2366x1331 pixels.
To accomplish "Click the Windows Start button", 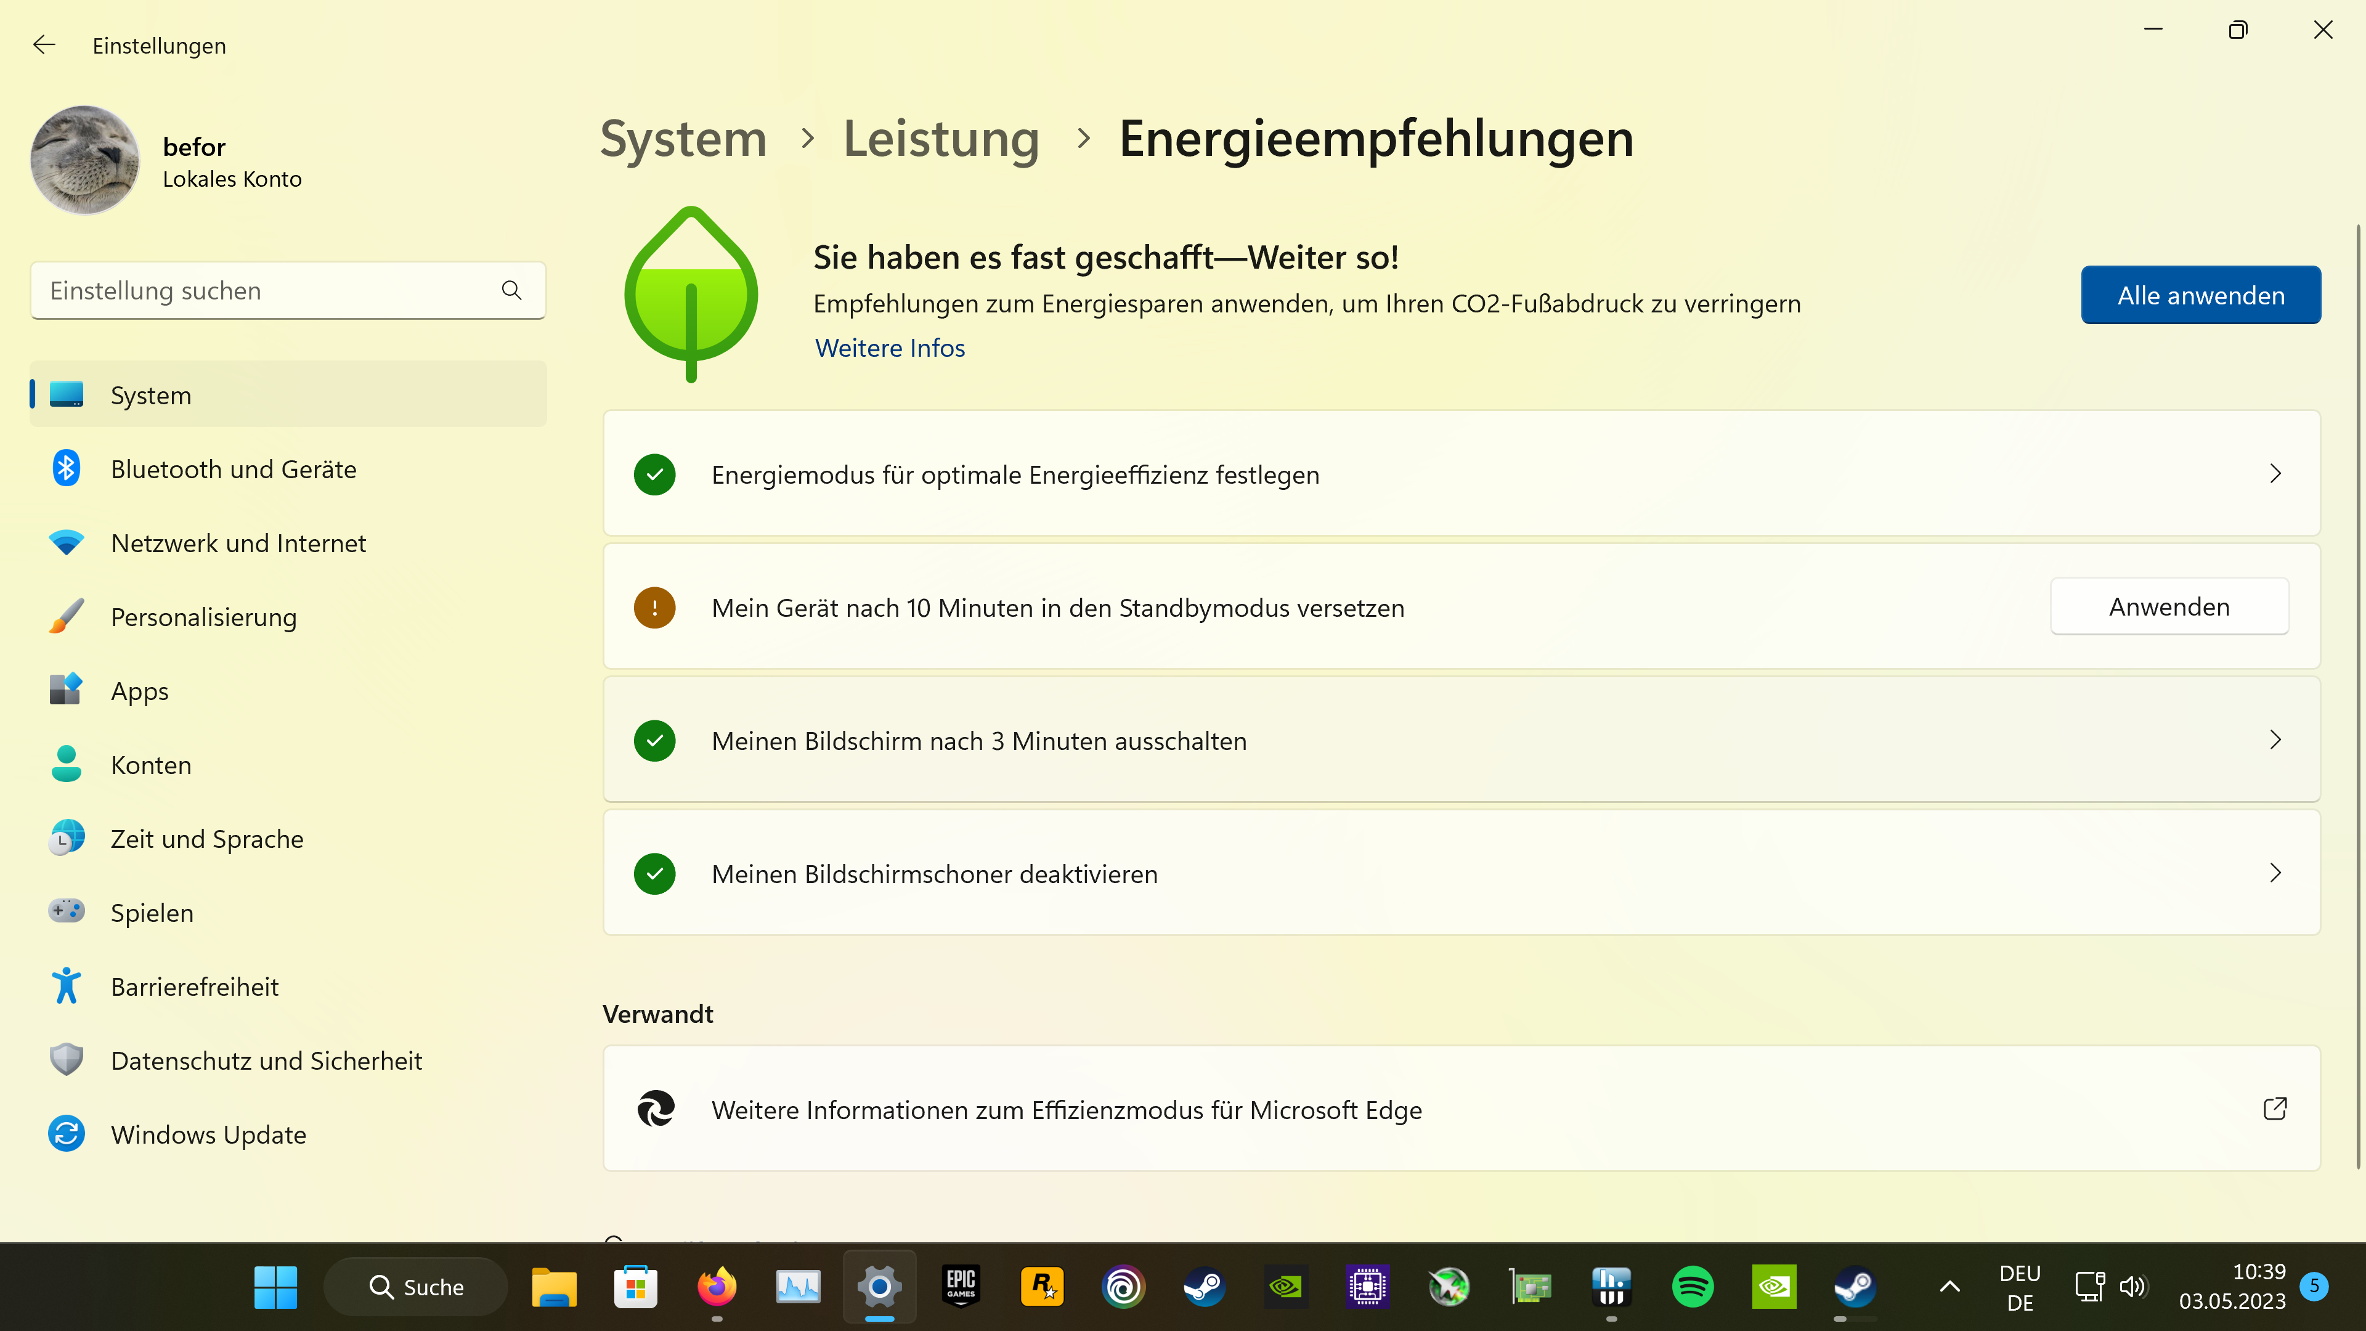I will [275, 1286].
